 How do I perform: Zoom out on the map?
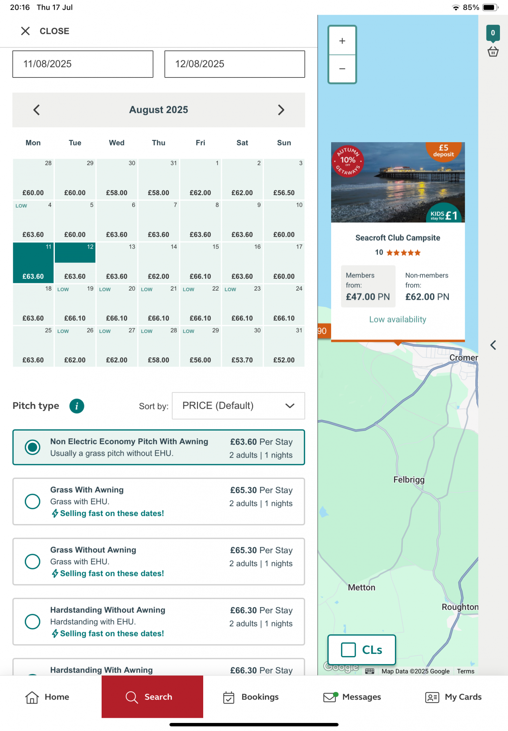point(342,69)
